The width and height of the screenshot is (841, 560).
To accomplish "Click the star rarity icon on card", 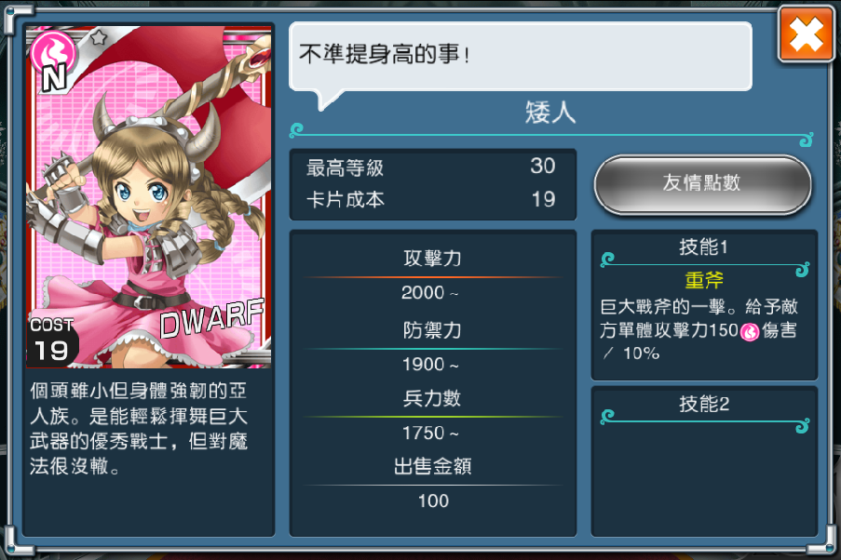I will coord(99,37).
